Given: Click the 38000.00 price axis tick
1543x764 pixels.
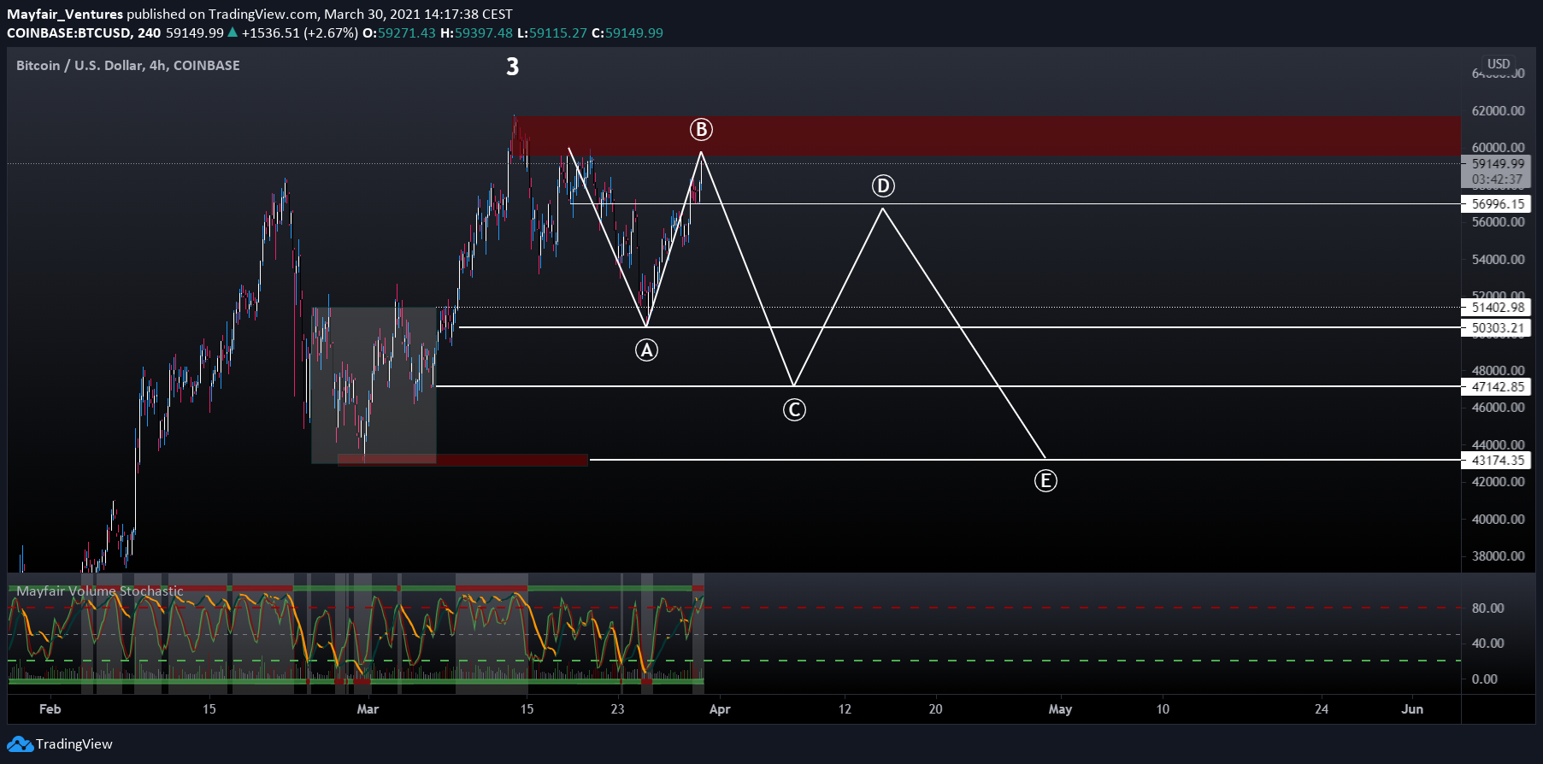Looking at the screenshot, I should coord(1498,556).
